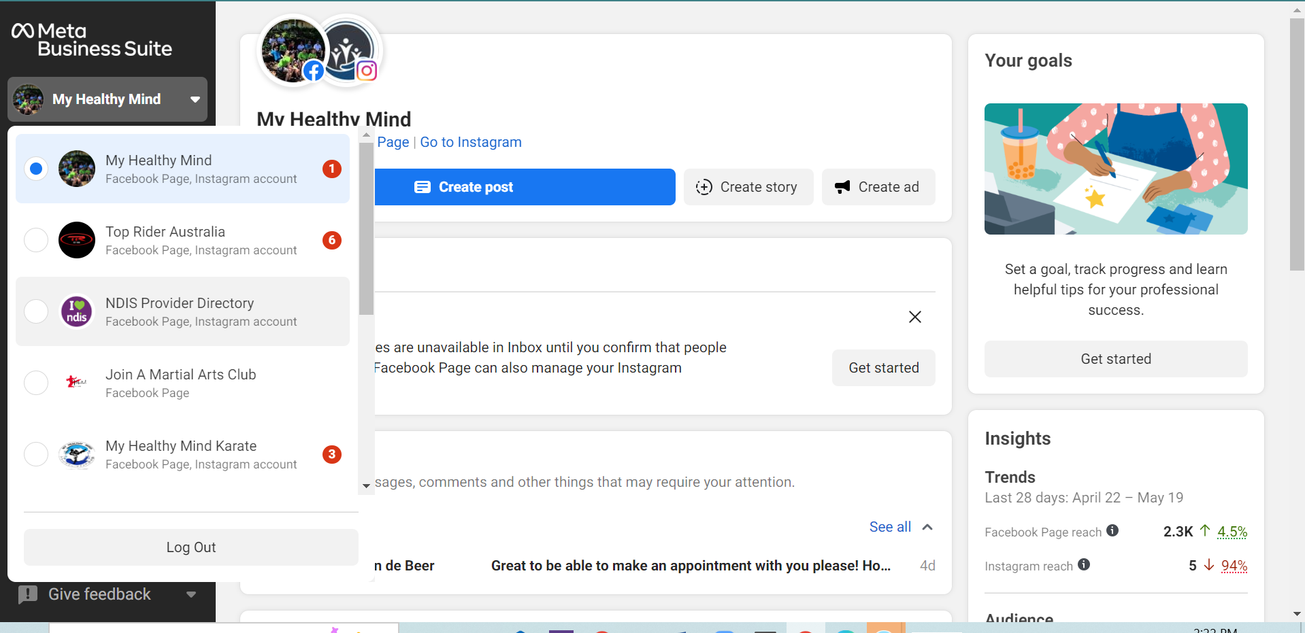Open the Go to Instagram link

click(471, 142)
